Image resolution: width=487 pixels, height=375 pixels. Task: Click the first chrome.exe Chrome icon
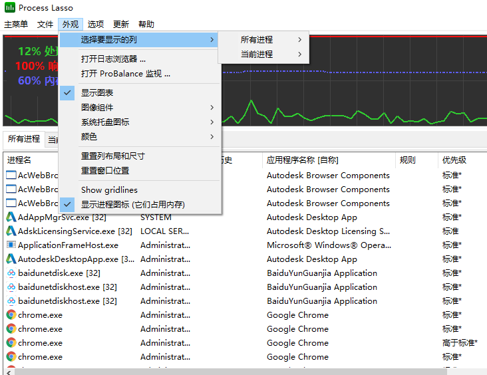11,314
